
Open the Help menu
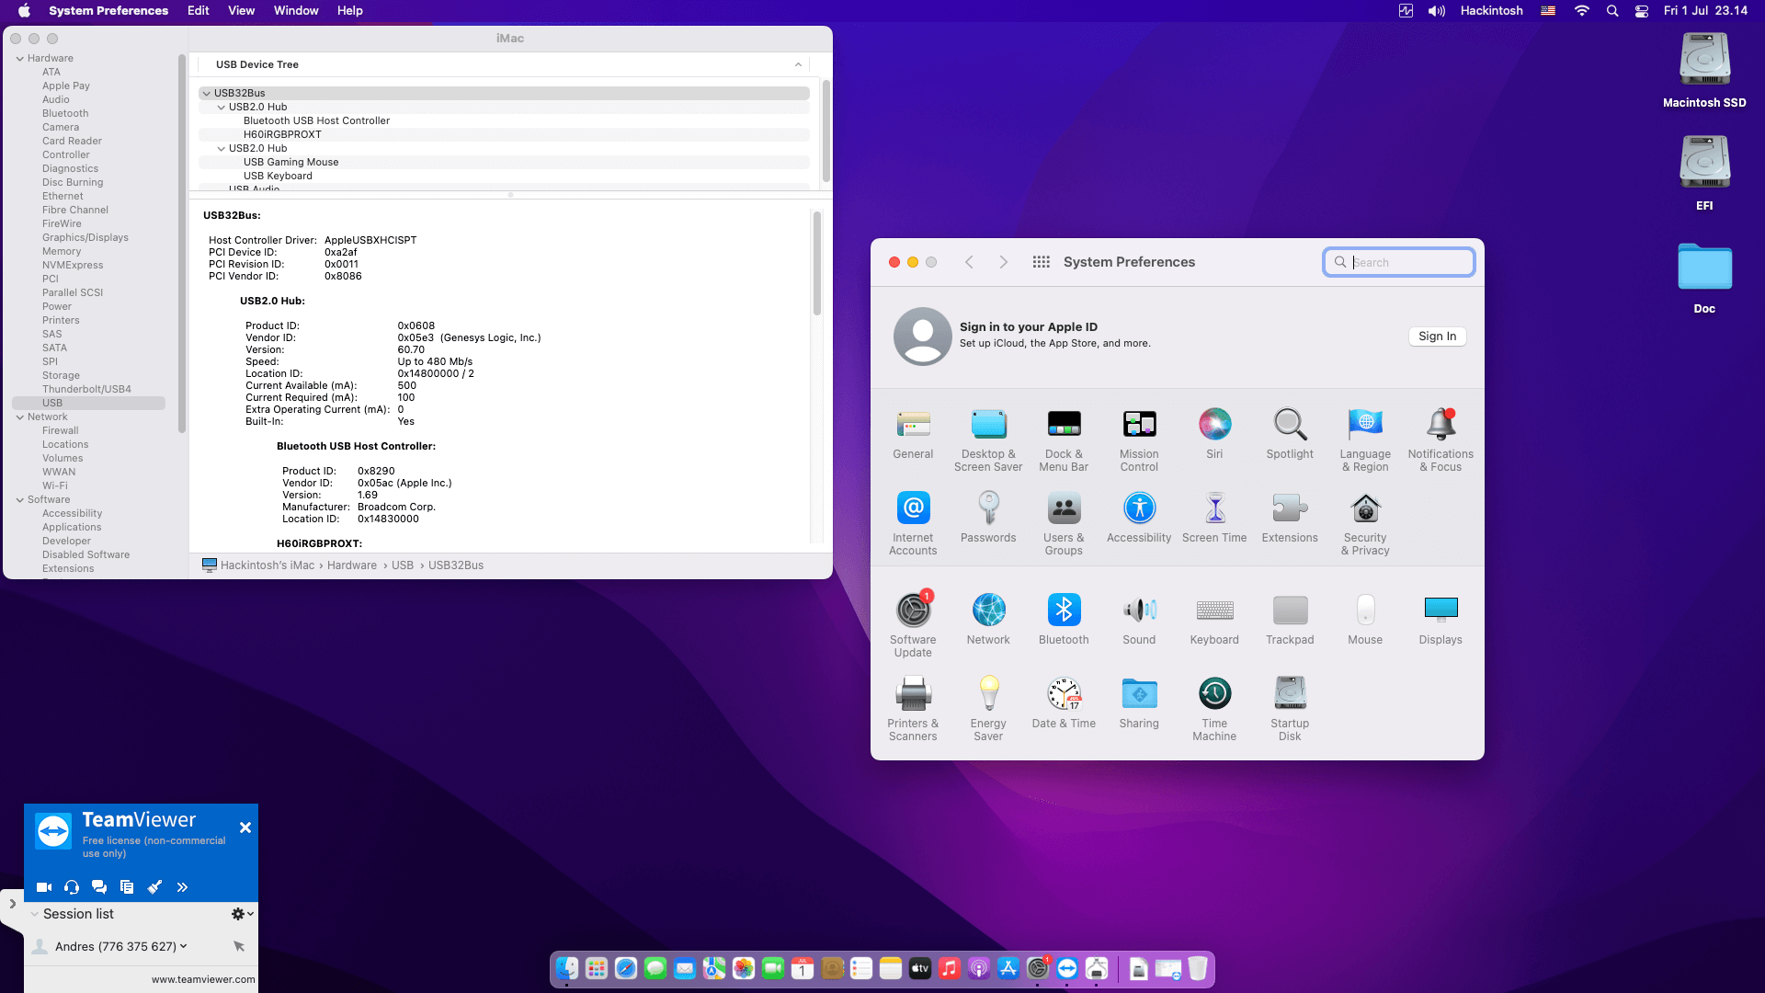(350, 11)
